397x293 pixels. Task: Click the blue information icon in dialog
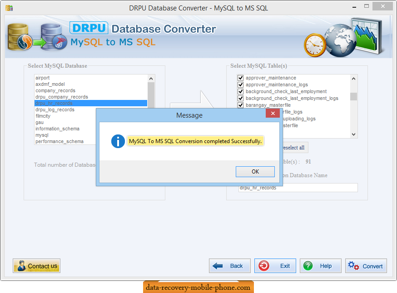(x=118, y=141)
